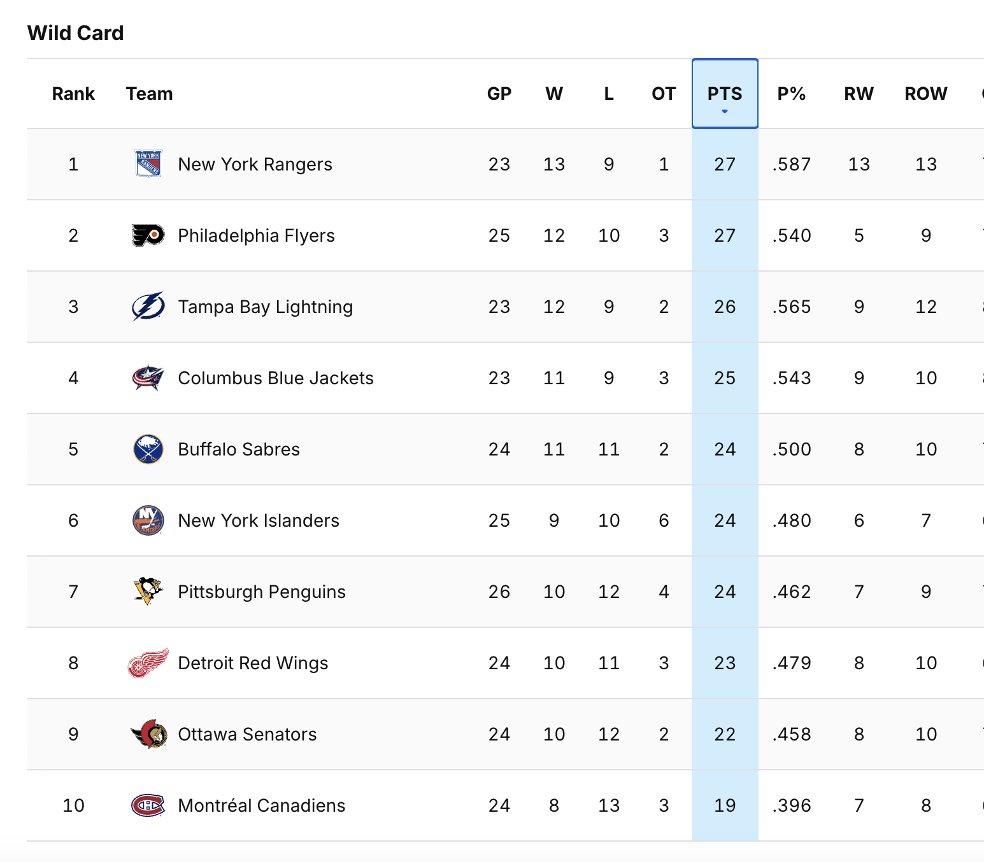Image resolution: width=984 pixels, height=862 pixels.
Task: Click the Tampa Bay Lightning logo
Action: coord(148,307)
